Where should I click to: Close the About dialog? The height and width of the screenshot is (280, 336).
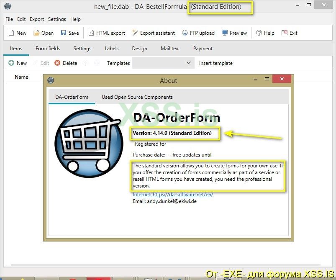click(282, 79)
